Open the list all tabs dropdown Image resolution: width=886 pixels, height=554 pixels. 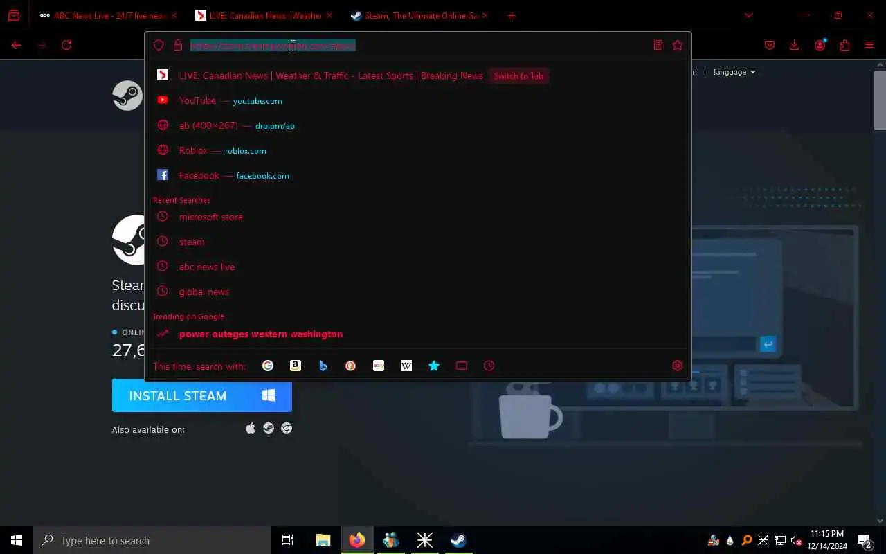click(x=748, y=15)
